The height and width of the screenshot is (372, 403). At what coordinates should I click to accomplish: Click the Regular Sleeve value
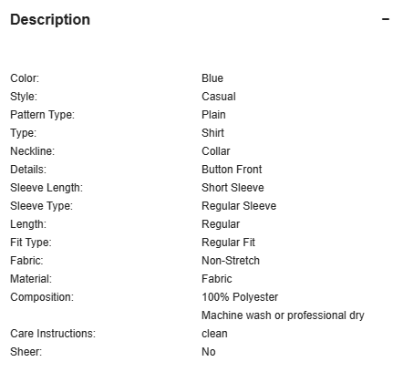(239, 206)
